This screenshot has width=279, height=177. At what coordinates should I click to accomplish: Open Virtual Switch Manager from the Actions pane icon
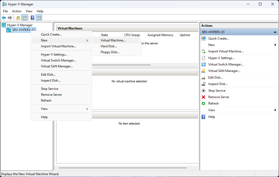point(203,64)
